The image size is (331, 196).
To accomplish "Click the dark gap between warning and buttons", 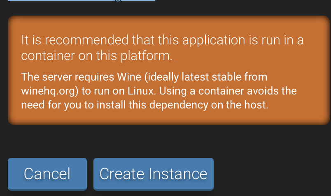I will 165,141.
